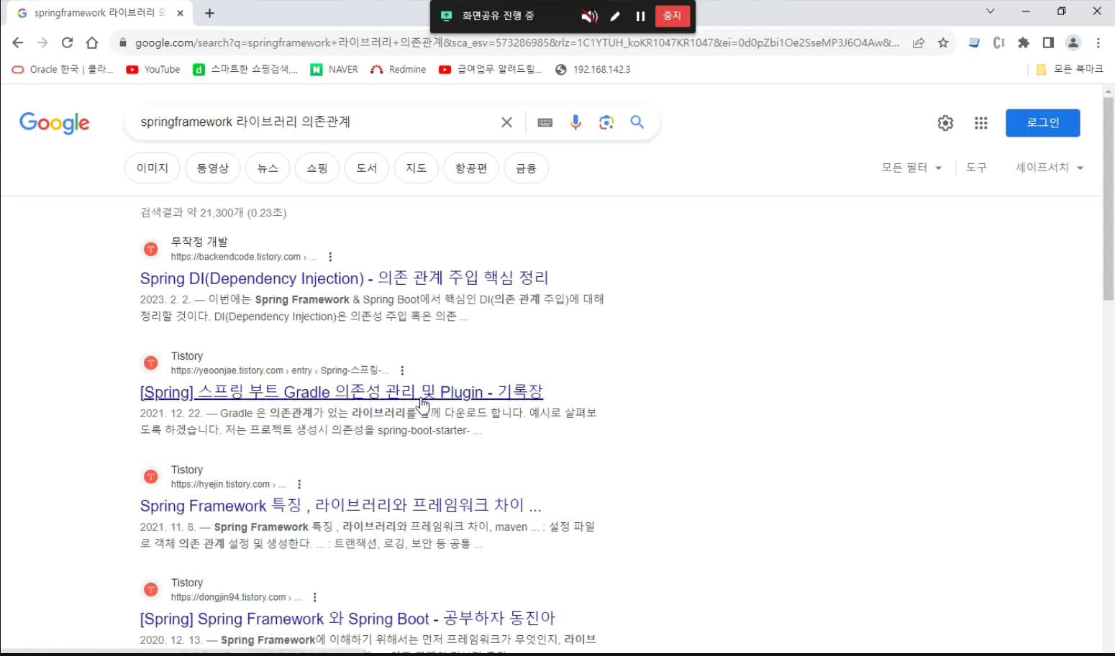Open the extensions puzzle icon
Image resolution: width=1115 pixels, height=656 pixels.
pos(1024,43)
